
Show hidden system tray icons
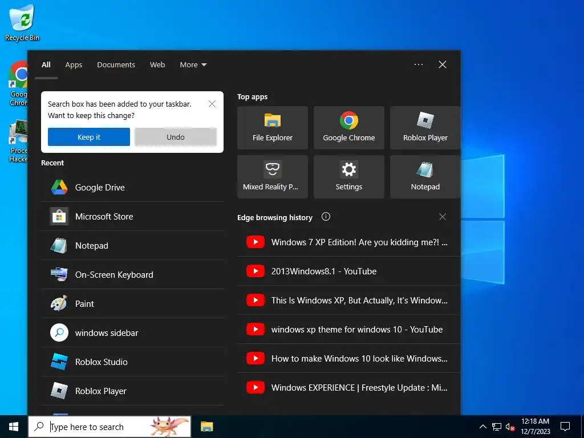[482, 427]
